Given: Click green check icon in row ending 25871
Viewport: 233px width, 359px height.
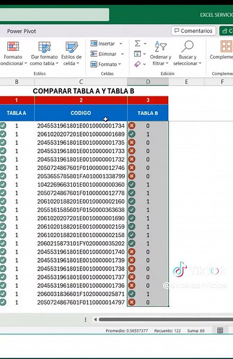Looking at the screenshot, I should pos(132,294).
